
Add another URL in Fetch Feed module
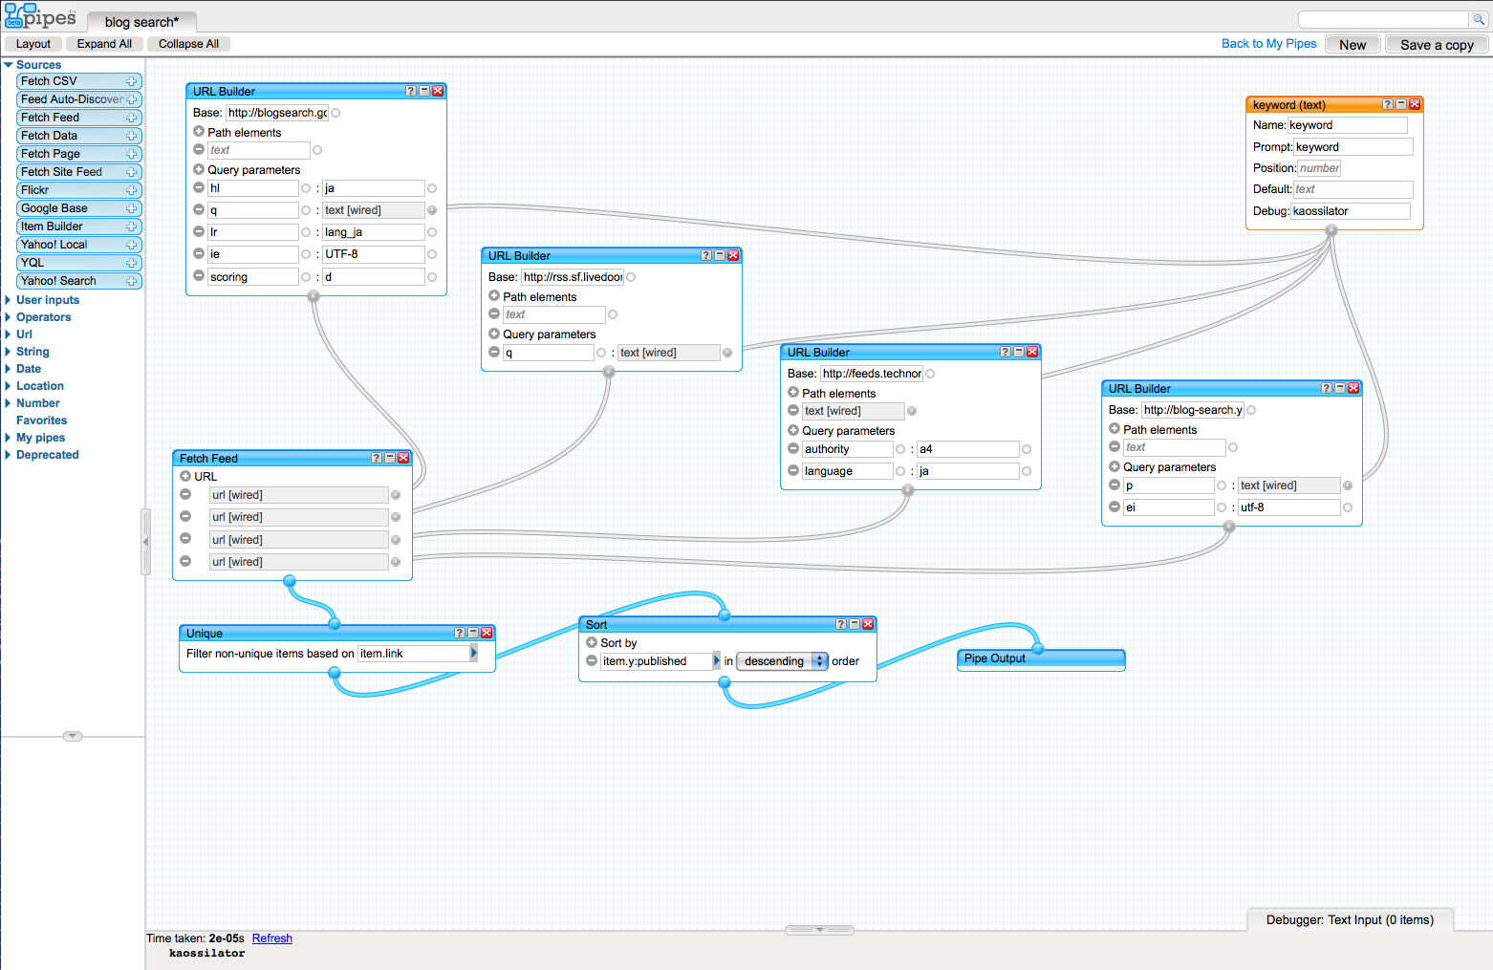[185, 475]
